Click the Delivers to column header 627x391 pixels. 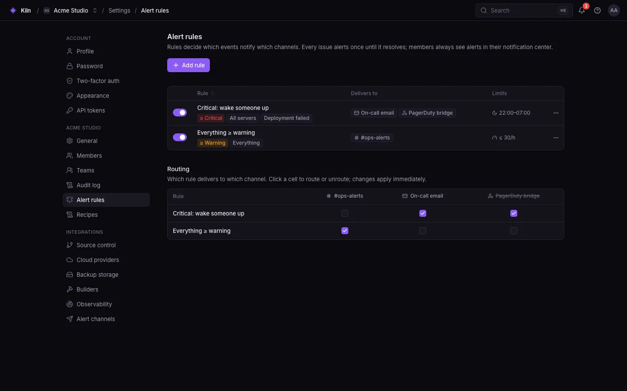click(364, 93)
